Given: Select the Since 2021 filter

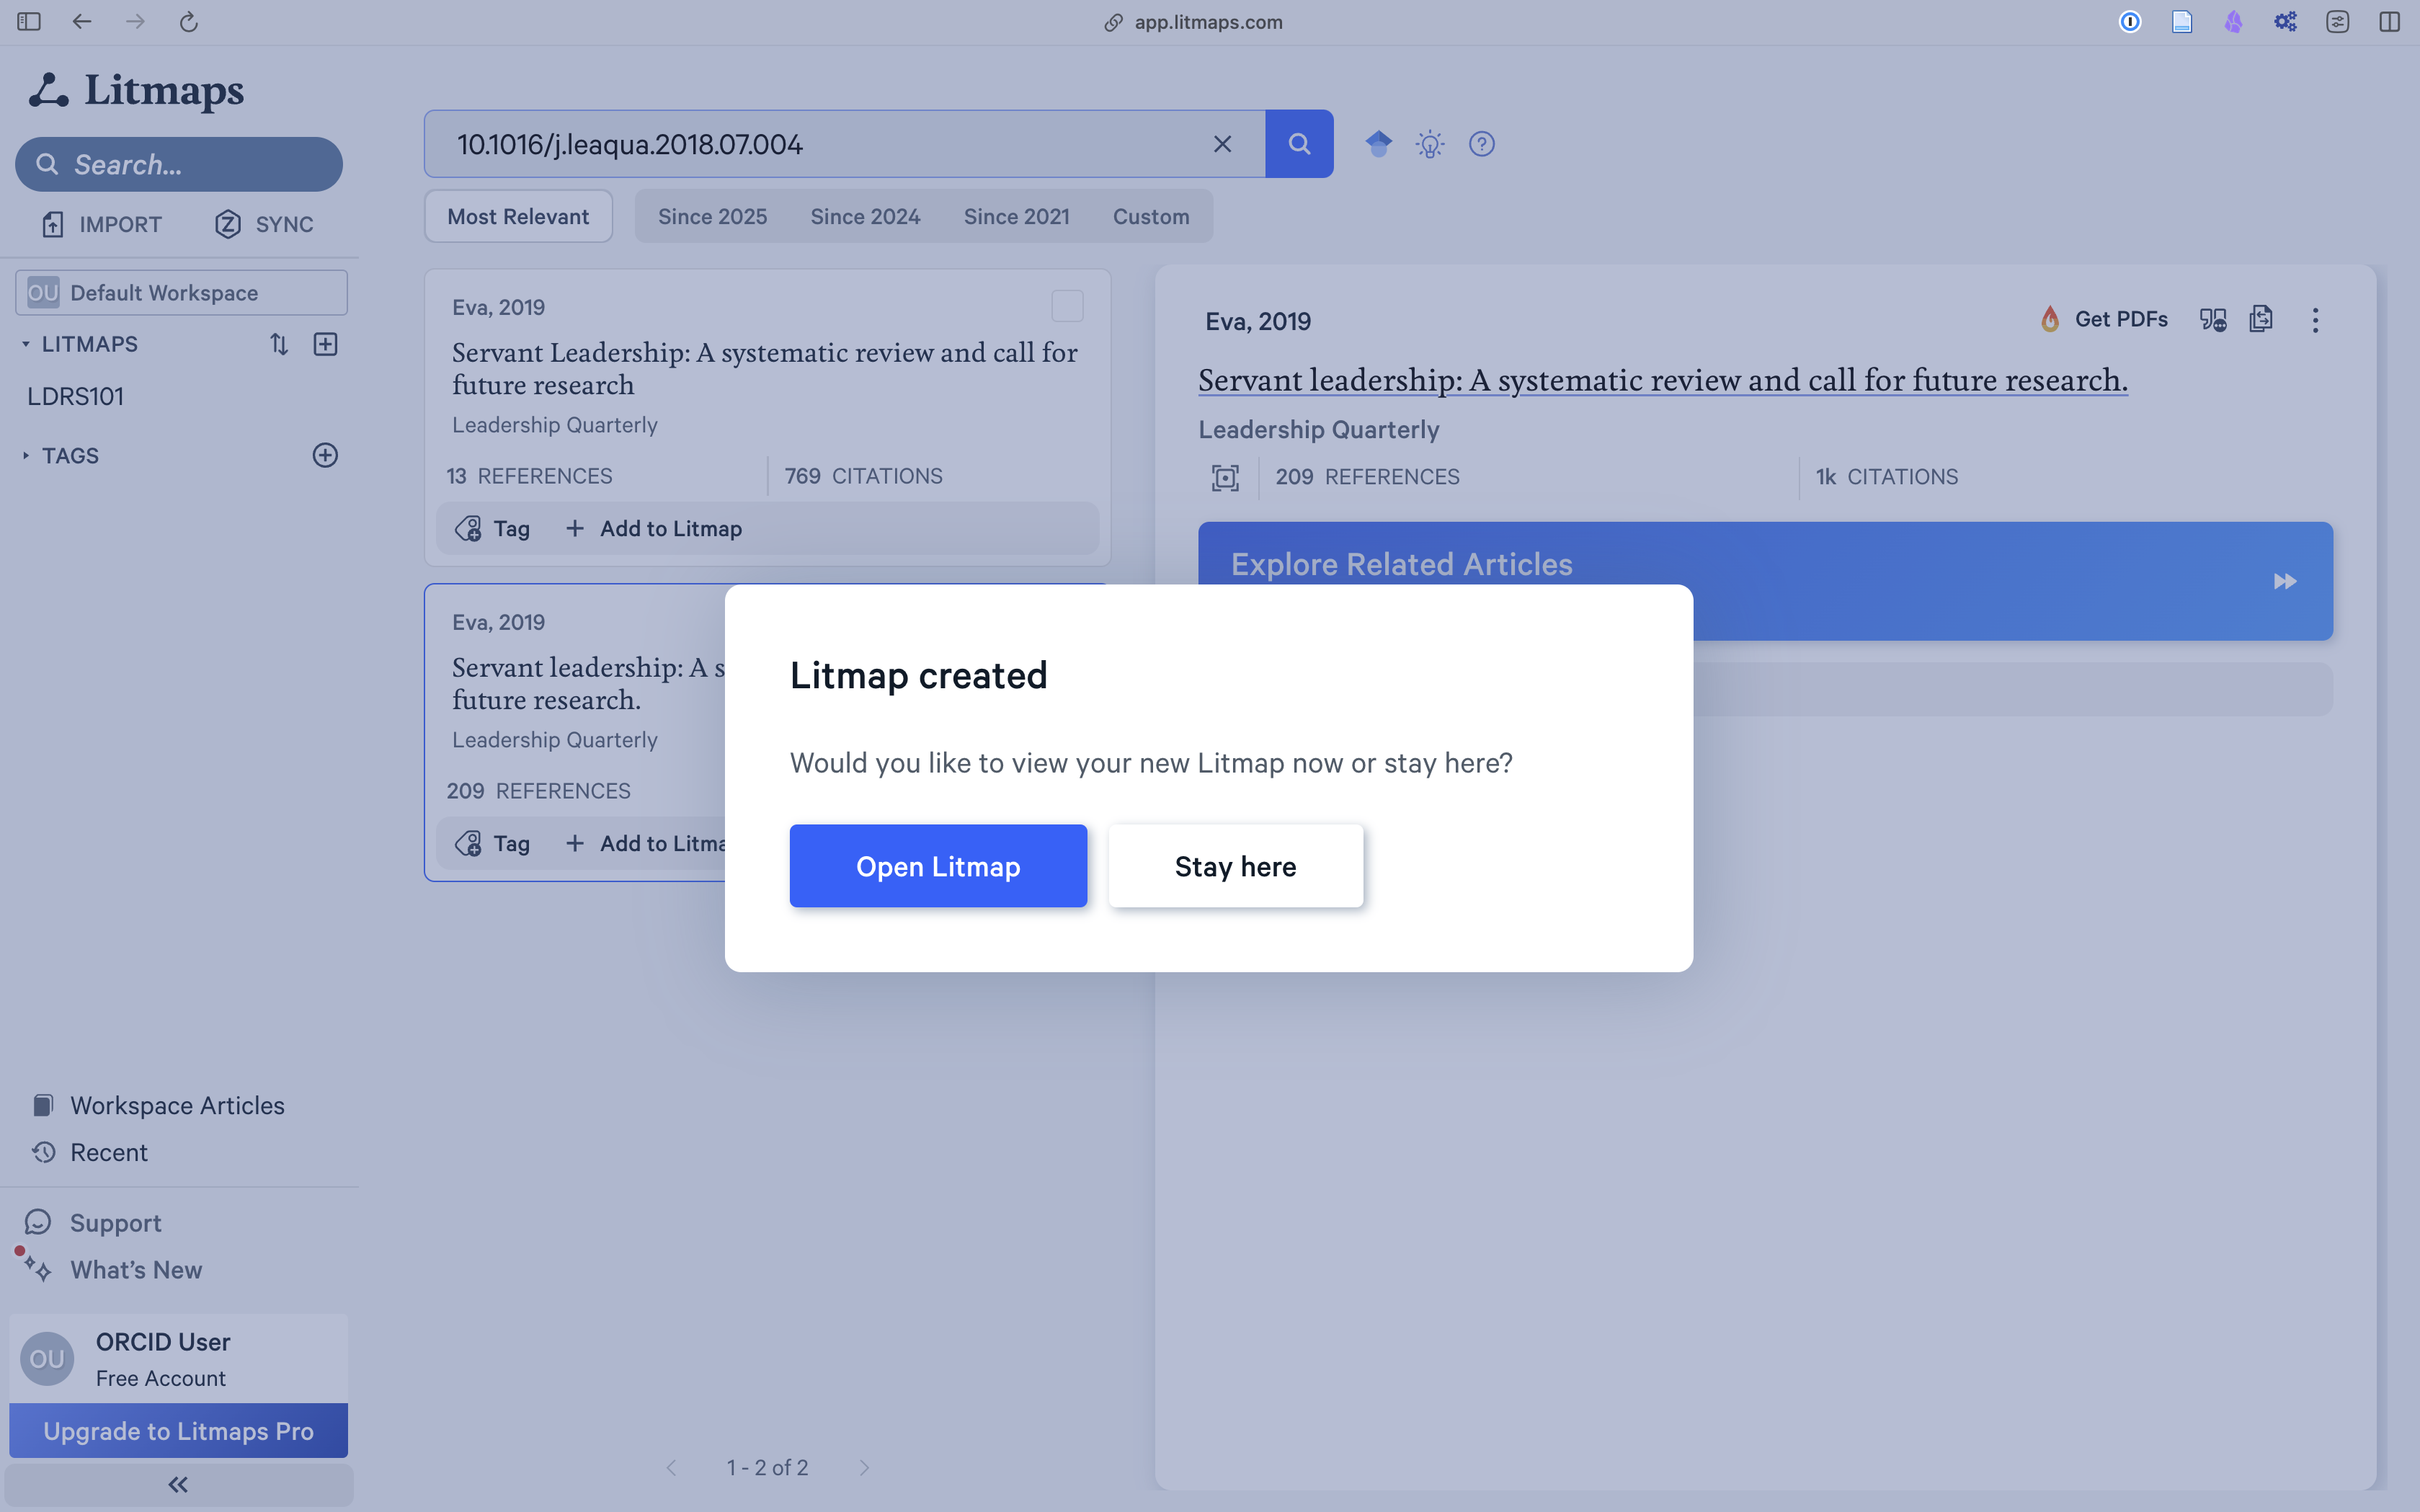Looking at the screenshot, I should tap(1016, 216).
